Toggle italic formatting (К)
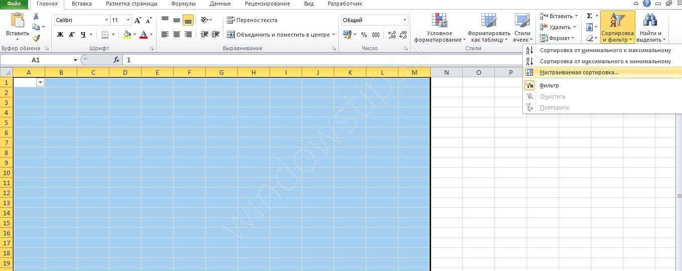 72,35
